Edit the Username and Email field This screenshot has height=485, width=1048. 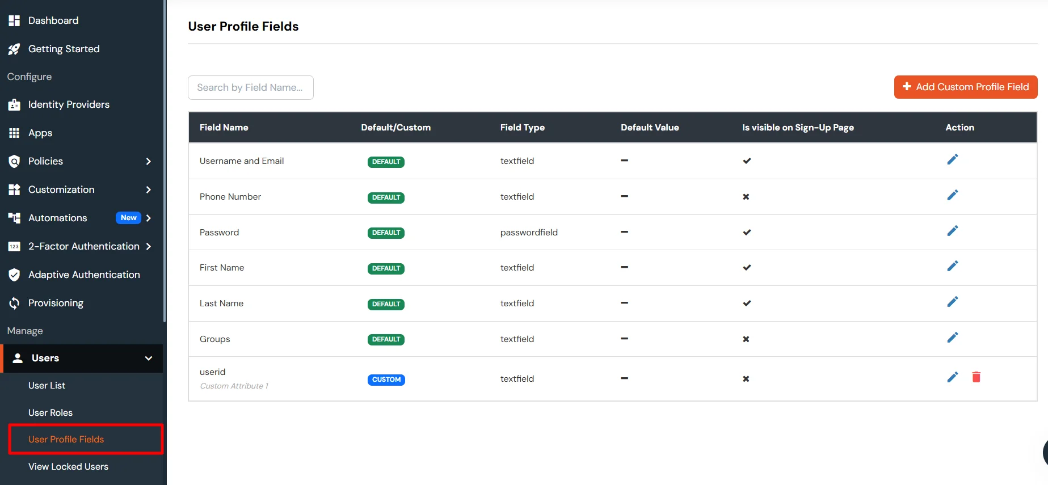[953, 159]
